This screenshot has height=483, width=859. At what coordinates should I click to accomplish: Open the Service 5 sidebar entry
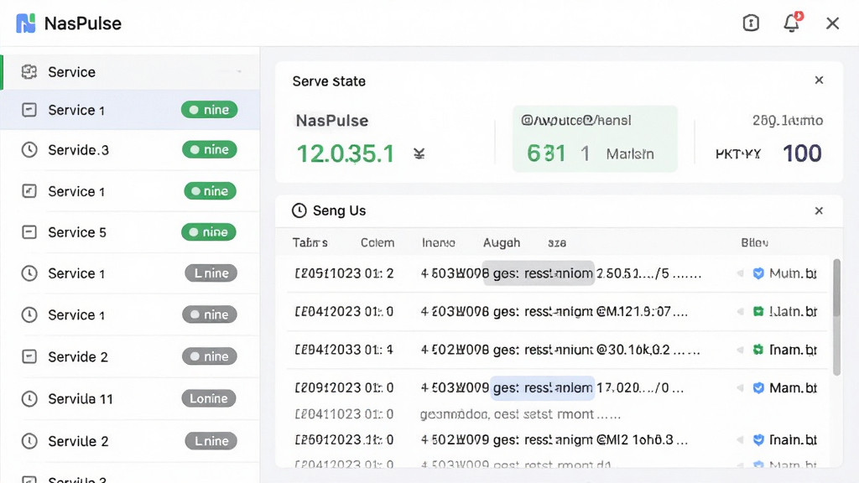coord(130,232)
